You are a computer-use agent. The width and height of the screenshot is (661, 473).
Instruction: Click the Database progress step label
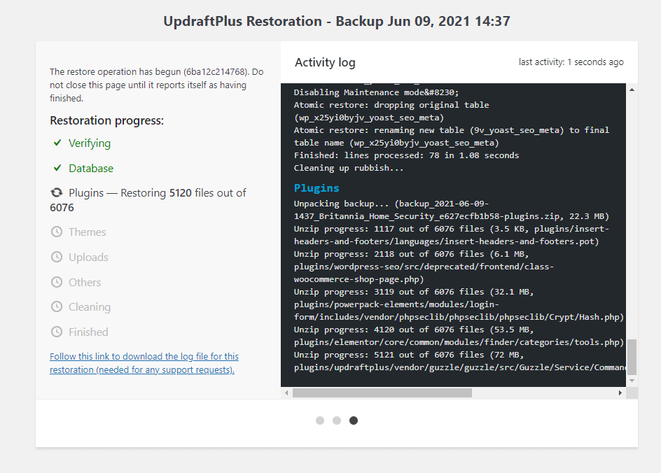pyautogui.click(x=91, y=169)
